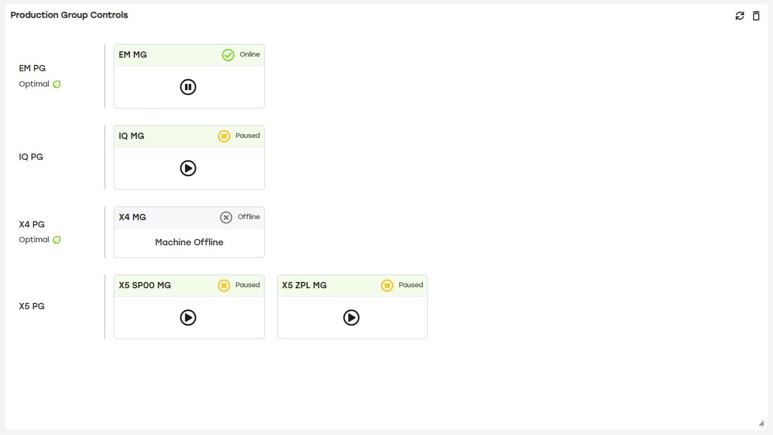The image size is (773, 435).
Task: Pause the EM MG machine group
Action: click(188, 86)
